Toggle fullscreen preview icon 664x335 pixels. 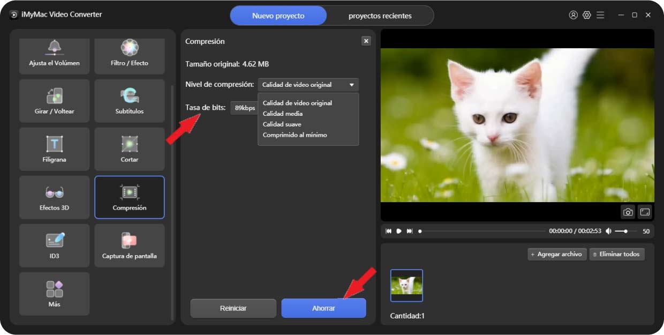coord(645,212)
